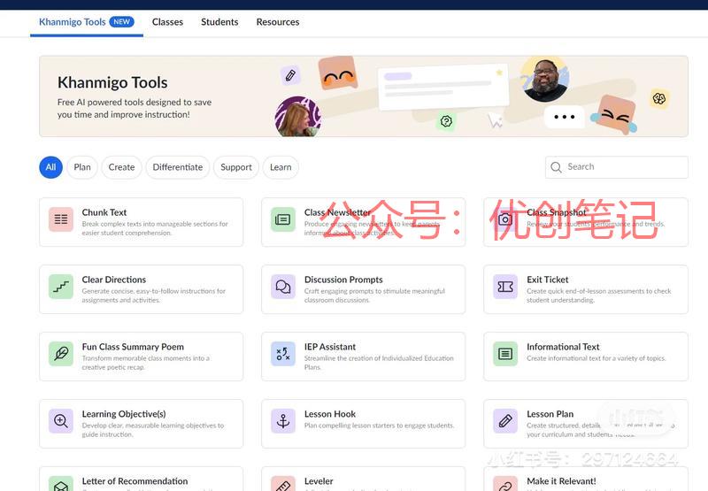Open the Students tab

219,22
